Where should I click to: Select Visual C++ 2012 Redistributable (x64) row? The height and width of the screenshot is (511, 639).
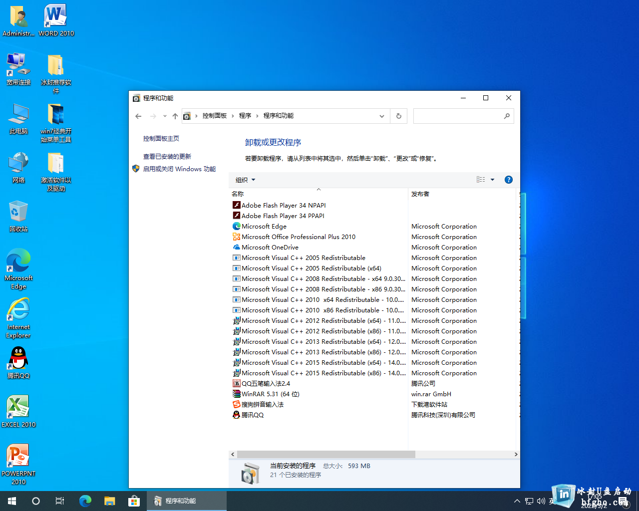tap(319, 320)
